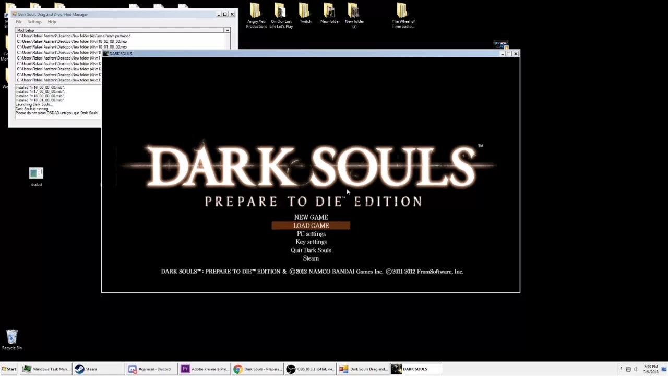Minimize the Mod Manager window
The width and height of the screenshot is (668, 376).
tap(219, 14)
